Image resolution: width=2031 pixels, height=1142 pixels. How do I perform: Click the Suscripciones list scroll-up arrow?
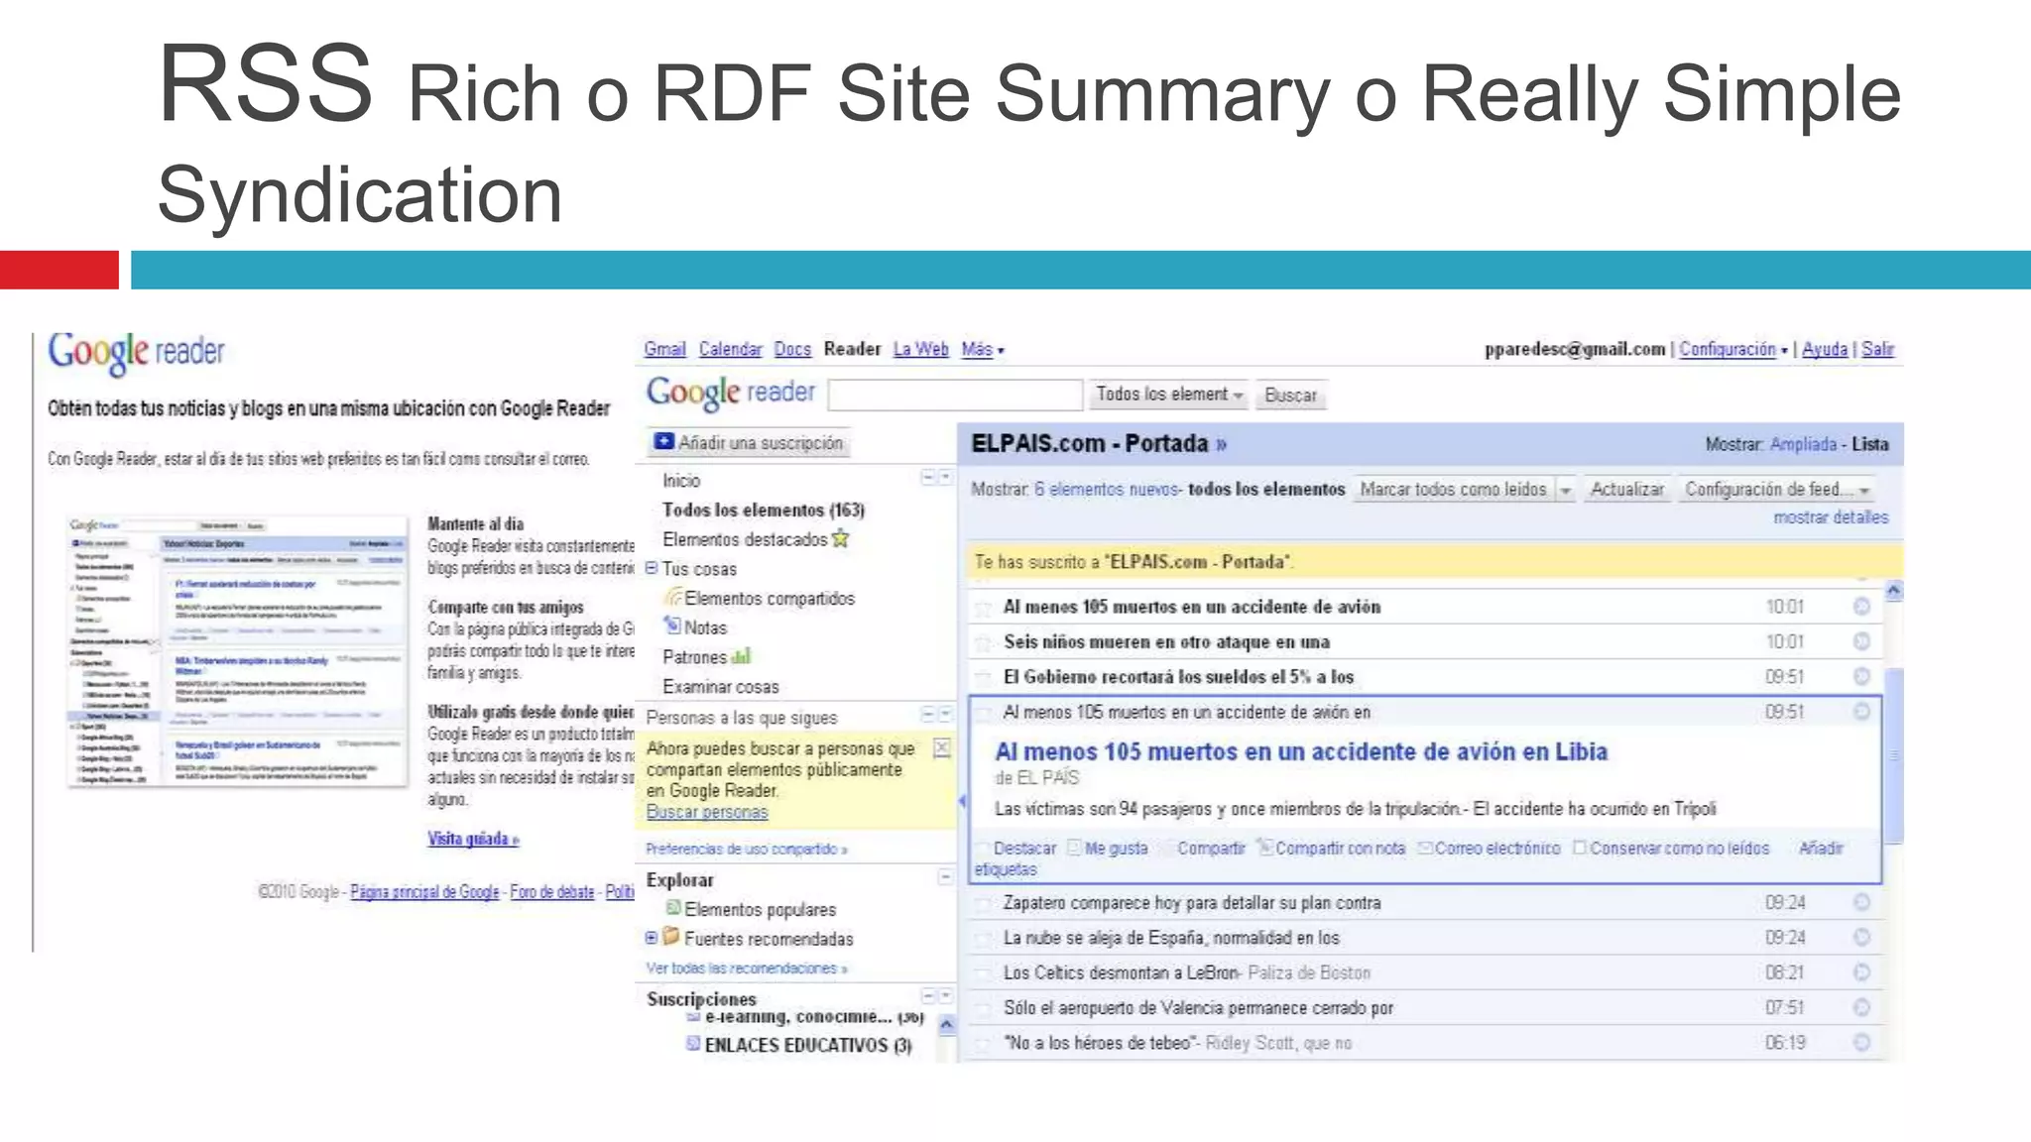(x=946, y=1025)
